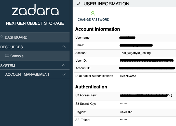Click the Console monitor icon

(x=7, y=56)
